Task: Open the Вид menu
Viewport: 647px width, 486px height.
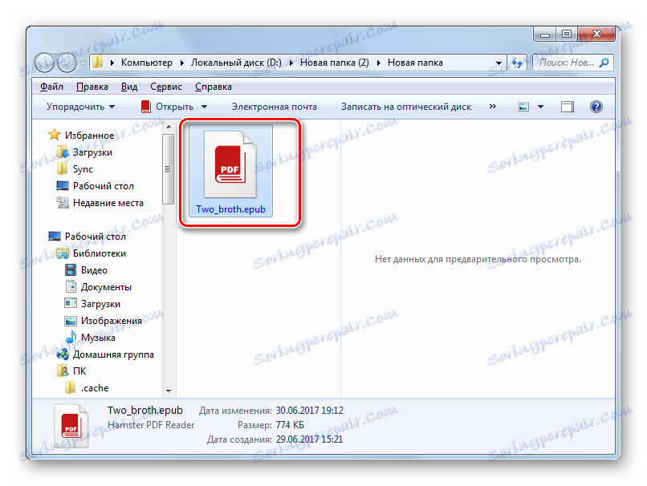Action: pos(128,87)
